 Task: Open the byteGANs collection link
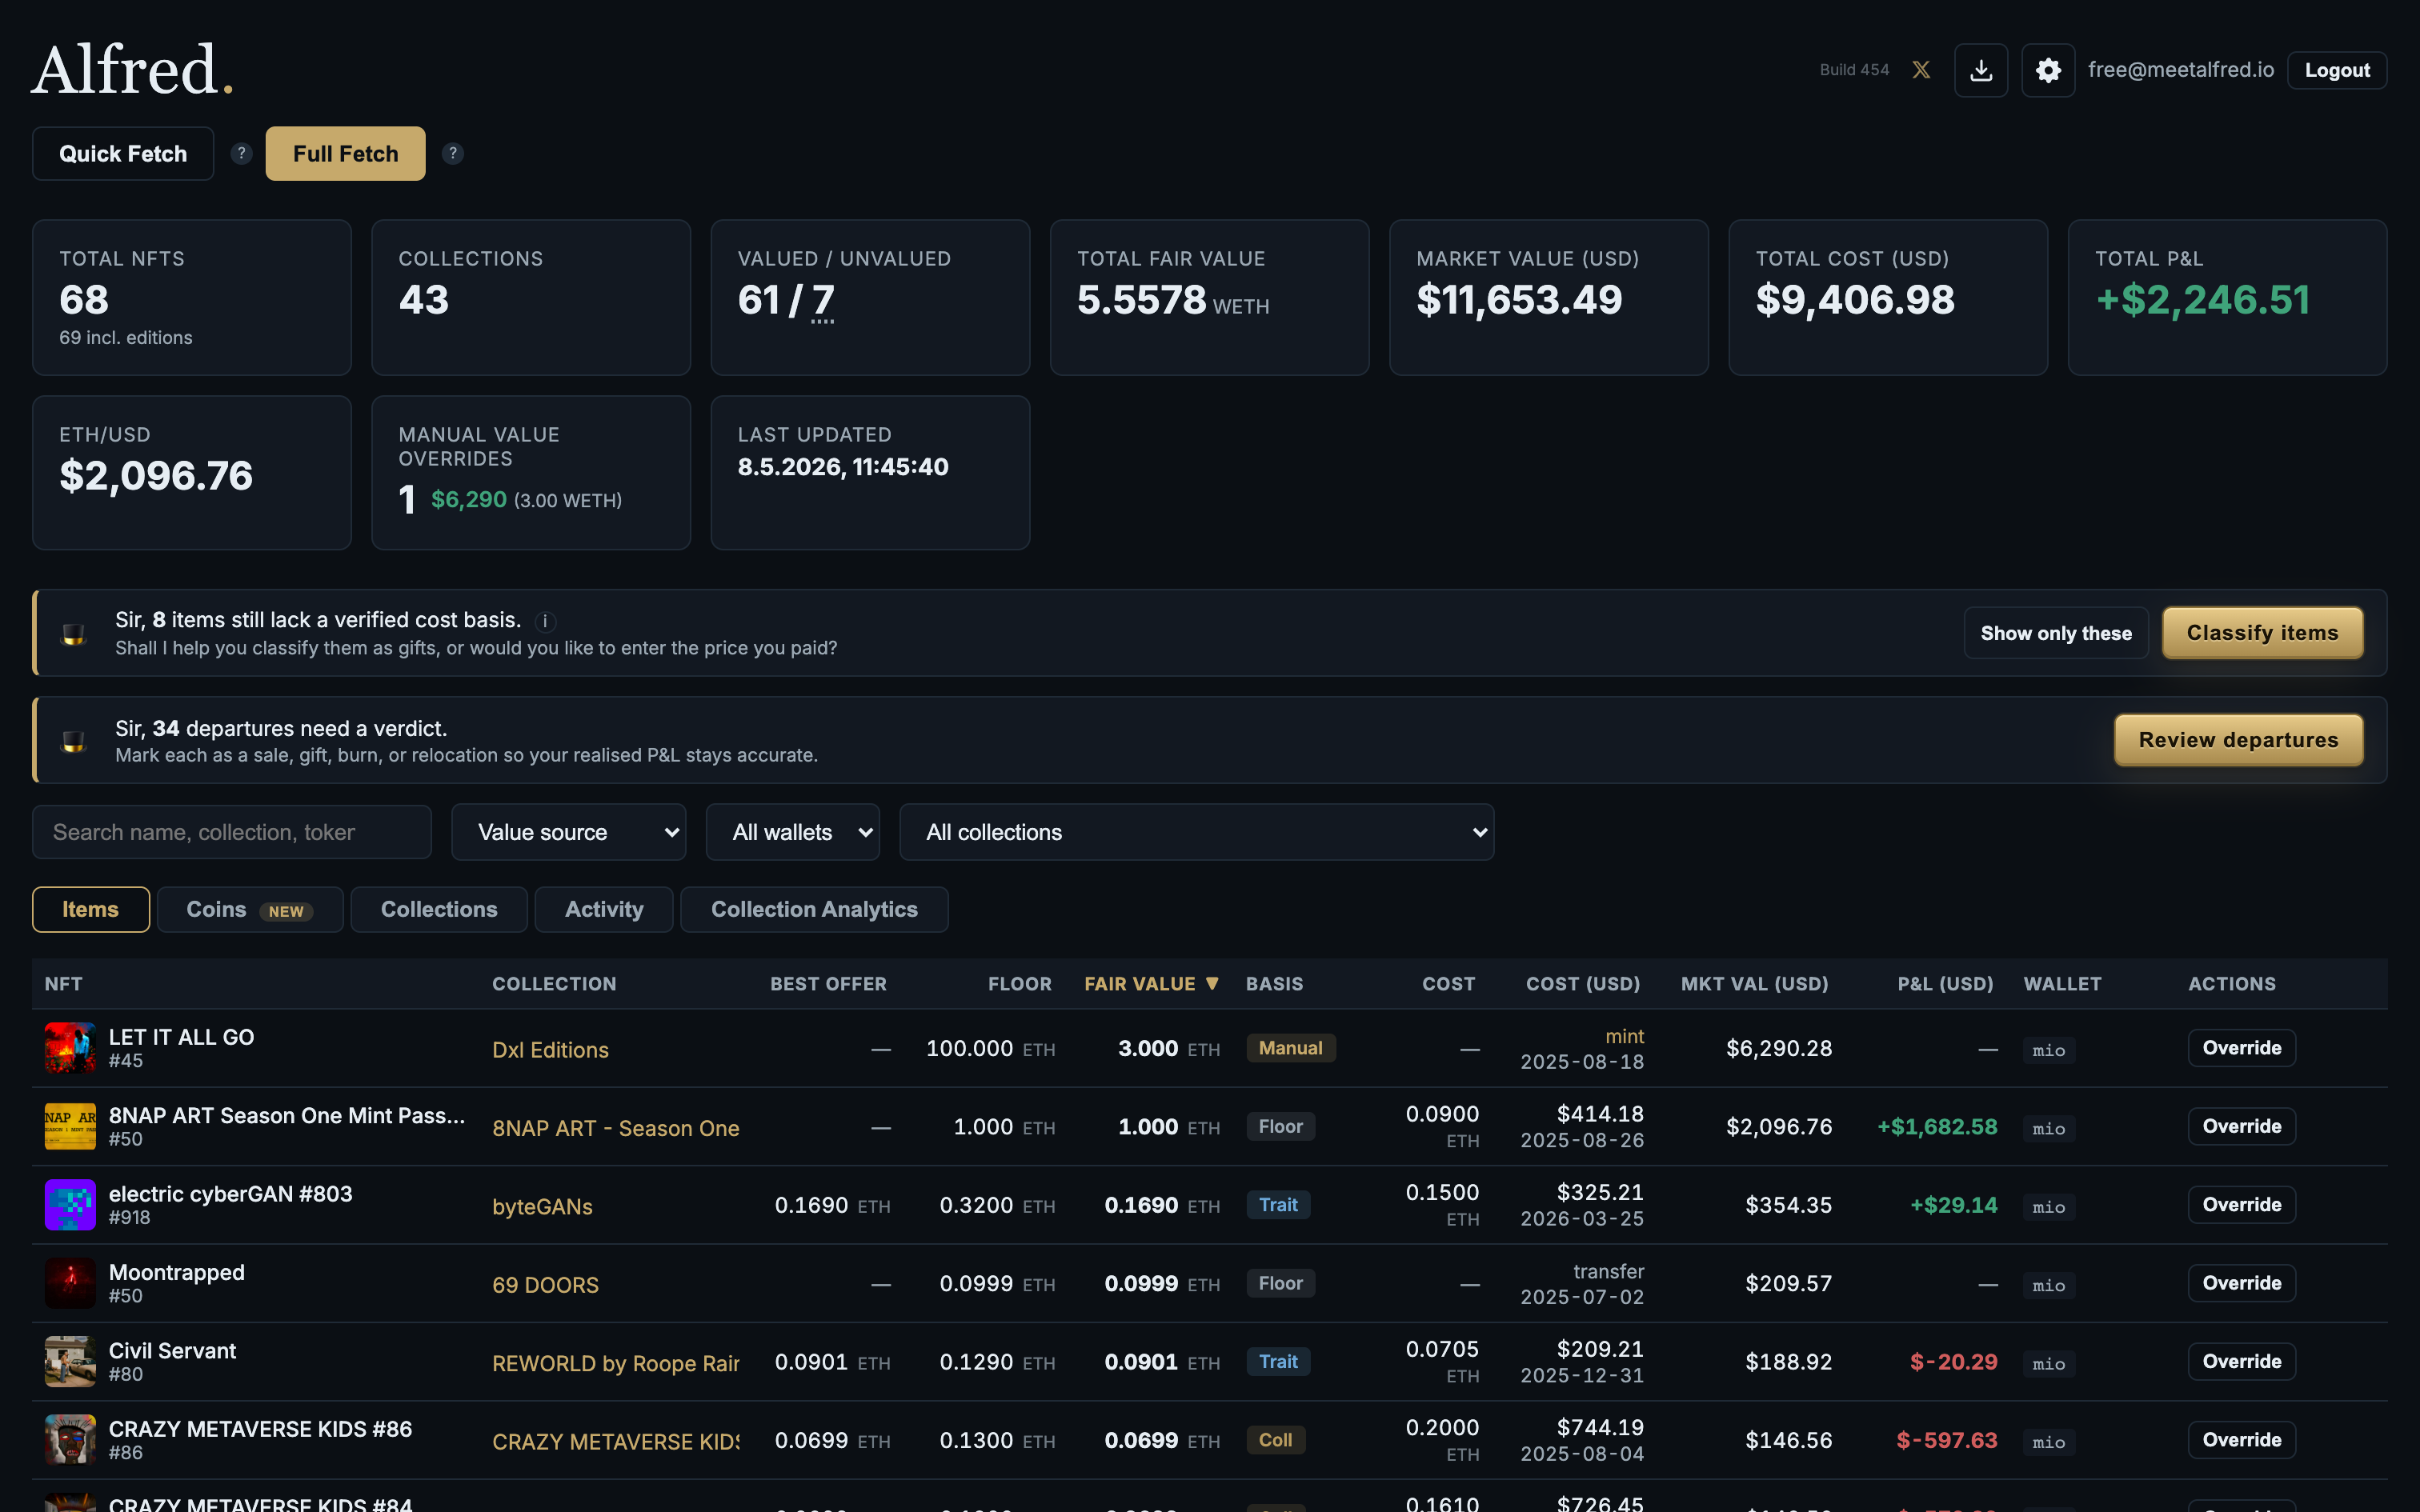click(x=542, y=1207)
